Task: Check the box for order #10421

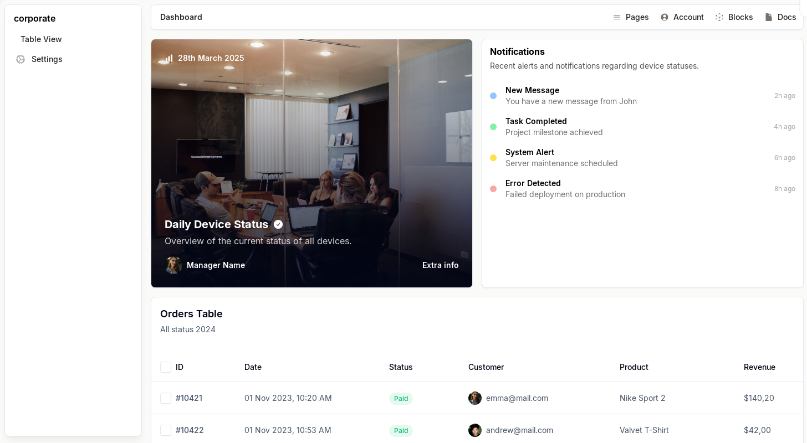Action: point(166,398)
